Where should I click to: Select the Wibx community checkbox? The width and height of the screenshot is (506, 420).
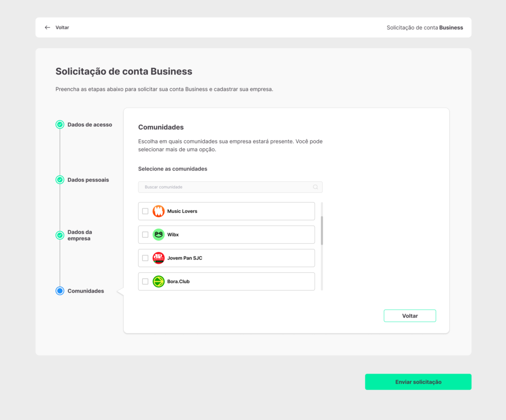point(145,235)
